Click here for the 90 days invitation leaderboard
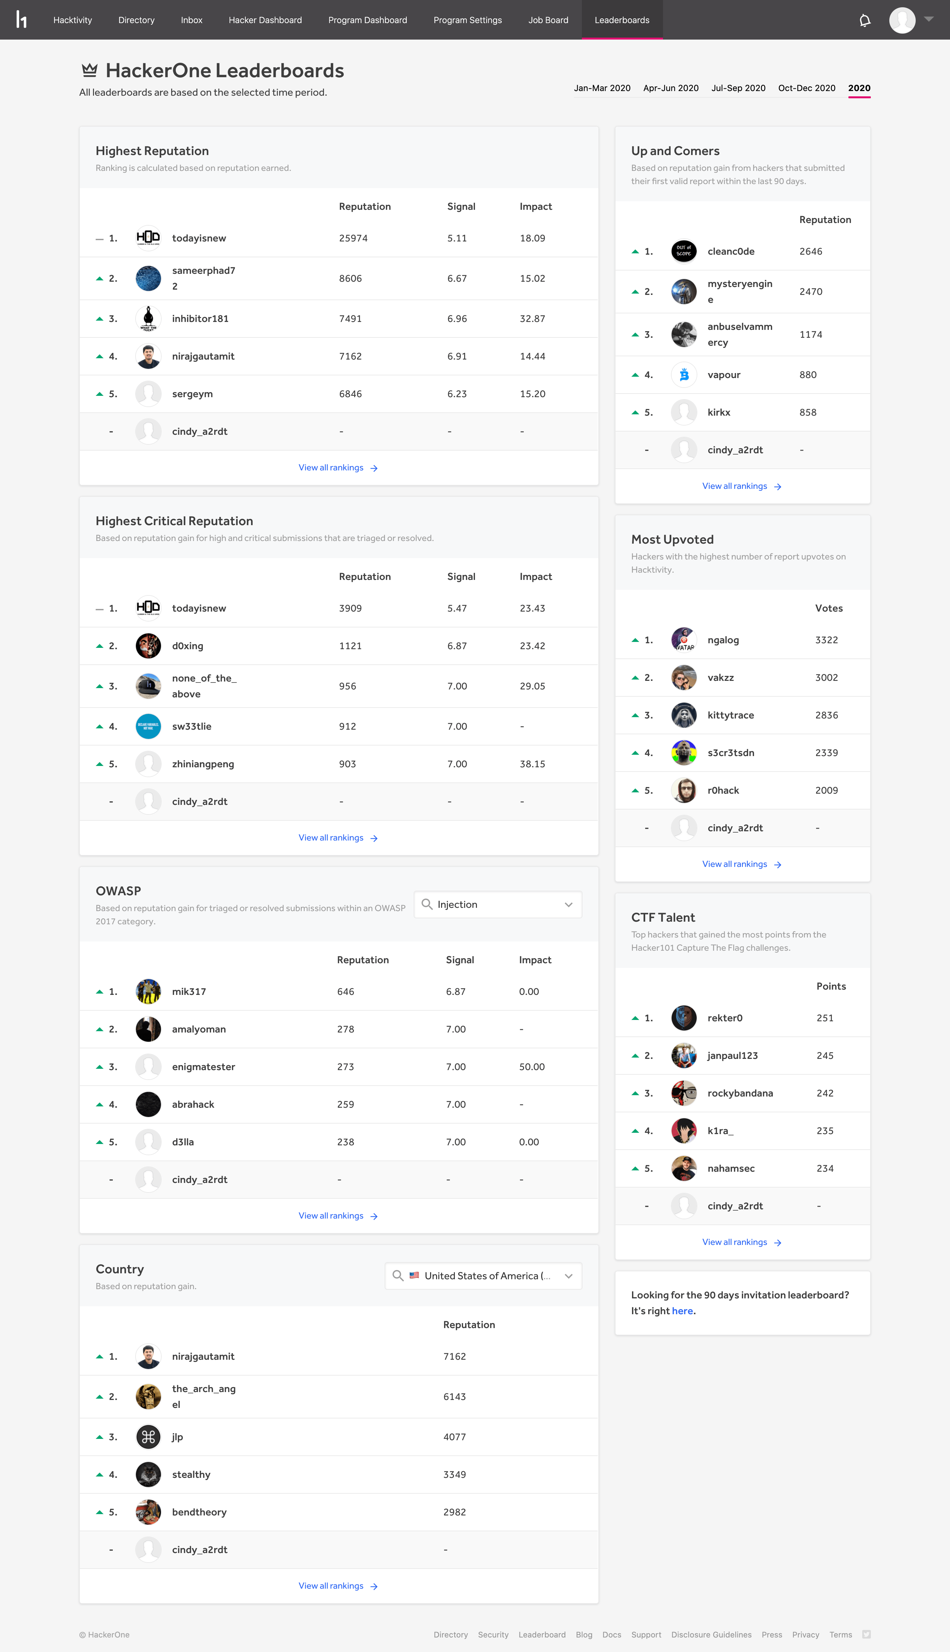This screenshot has height=1652, width=950. (682, 1310)
